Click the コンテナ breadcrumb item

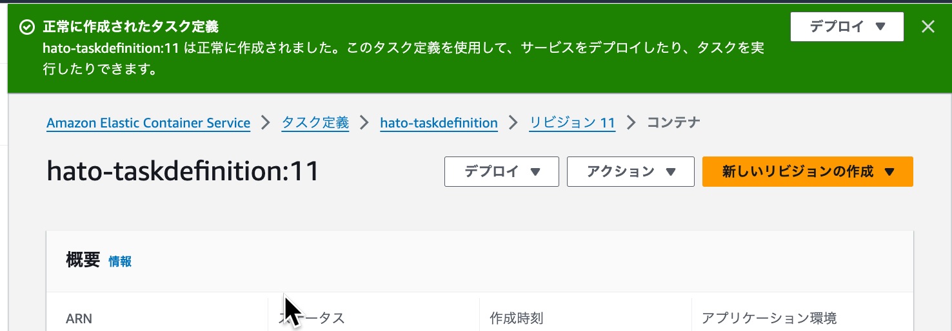point(673,123)
